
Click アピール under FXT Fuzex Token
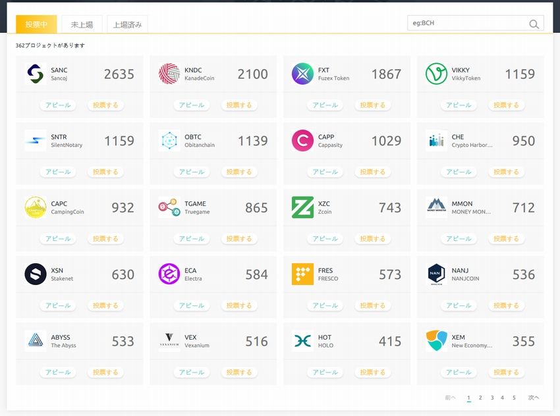coord(325,105)
